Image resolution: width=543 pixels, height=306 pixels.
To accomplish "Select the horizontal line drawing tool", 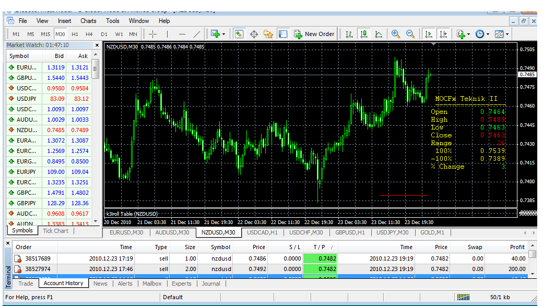I will [182, 34].
